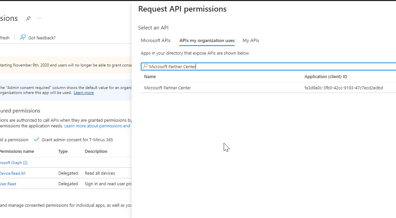Click the magnifier icon in the search box

click(x=145, y=66)
